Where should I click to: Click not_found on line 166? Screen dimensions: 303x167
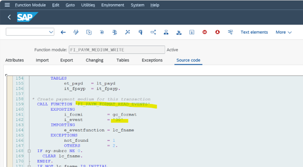click(76, 141)
